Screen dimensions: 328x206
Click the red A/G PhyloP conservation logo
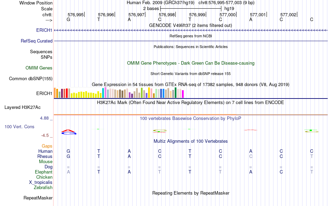coord(69,132)
